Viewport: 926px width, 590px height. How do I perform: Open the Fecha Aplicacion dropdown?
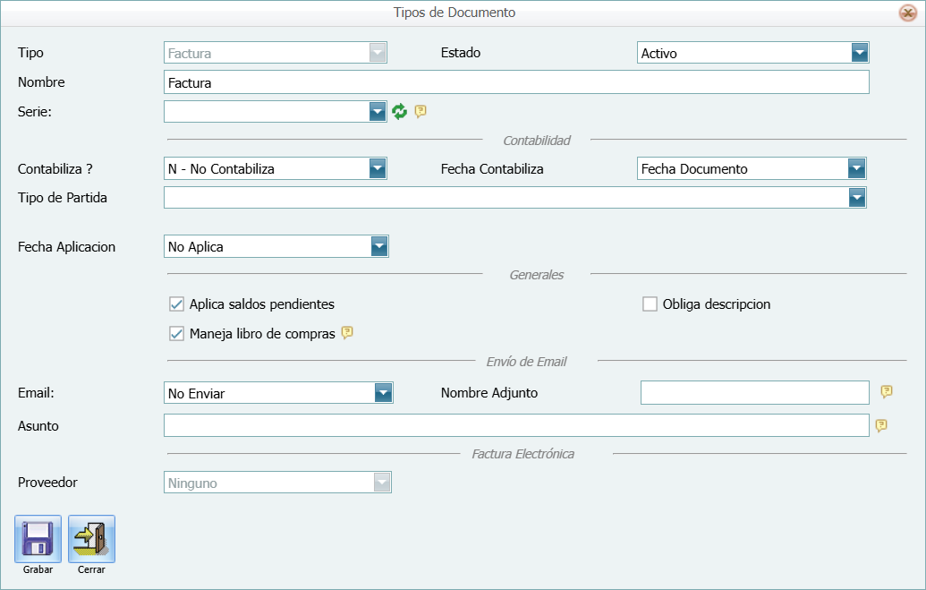tap(379, 246)
